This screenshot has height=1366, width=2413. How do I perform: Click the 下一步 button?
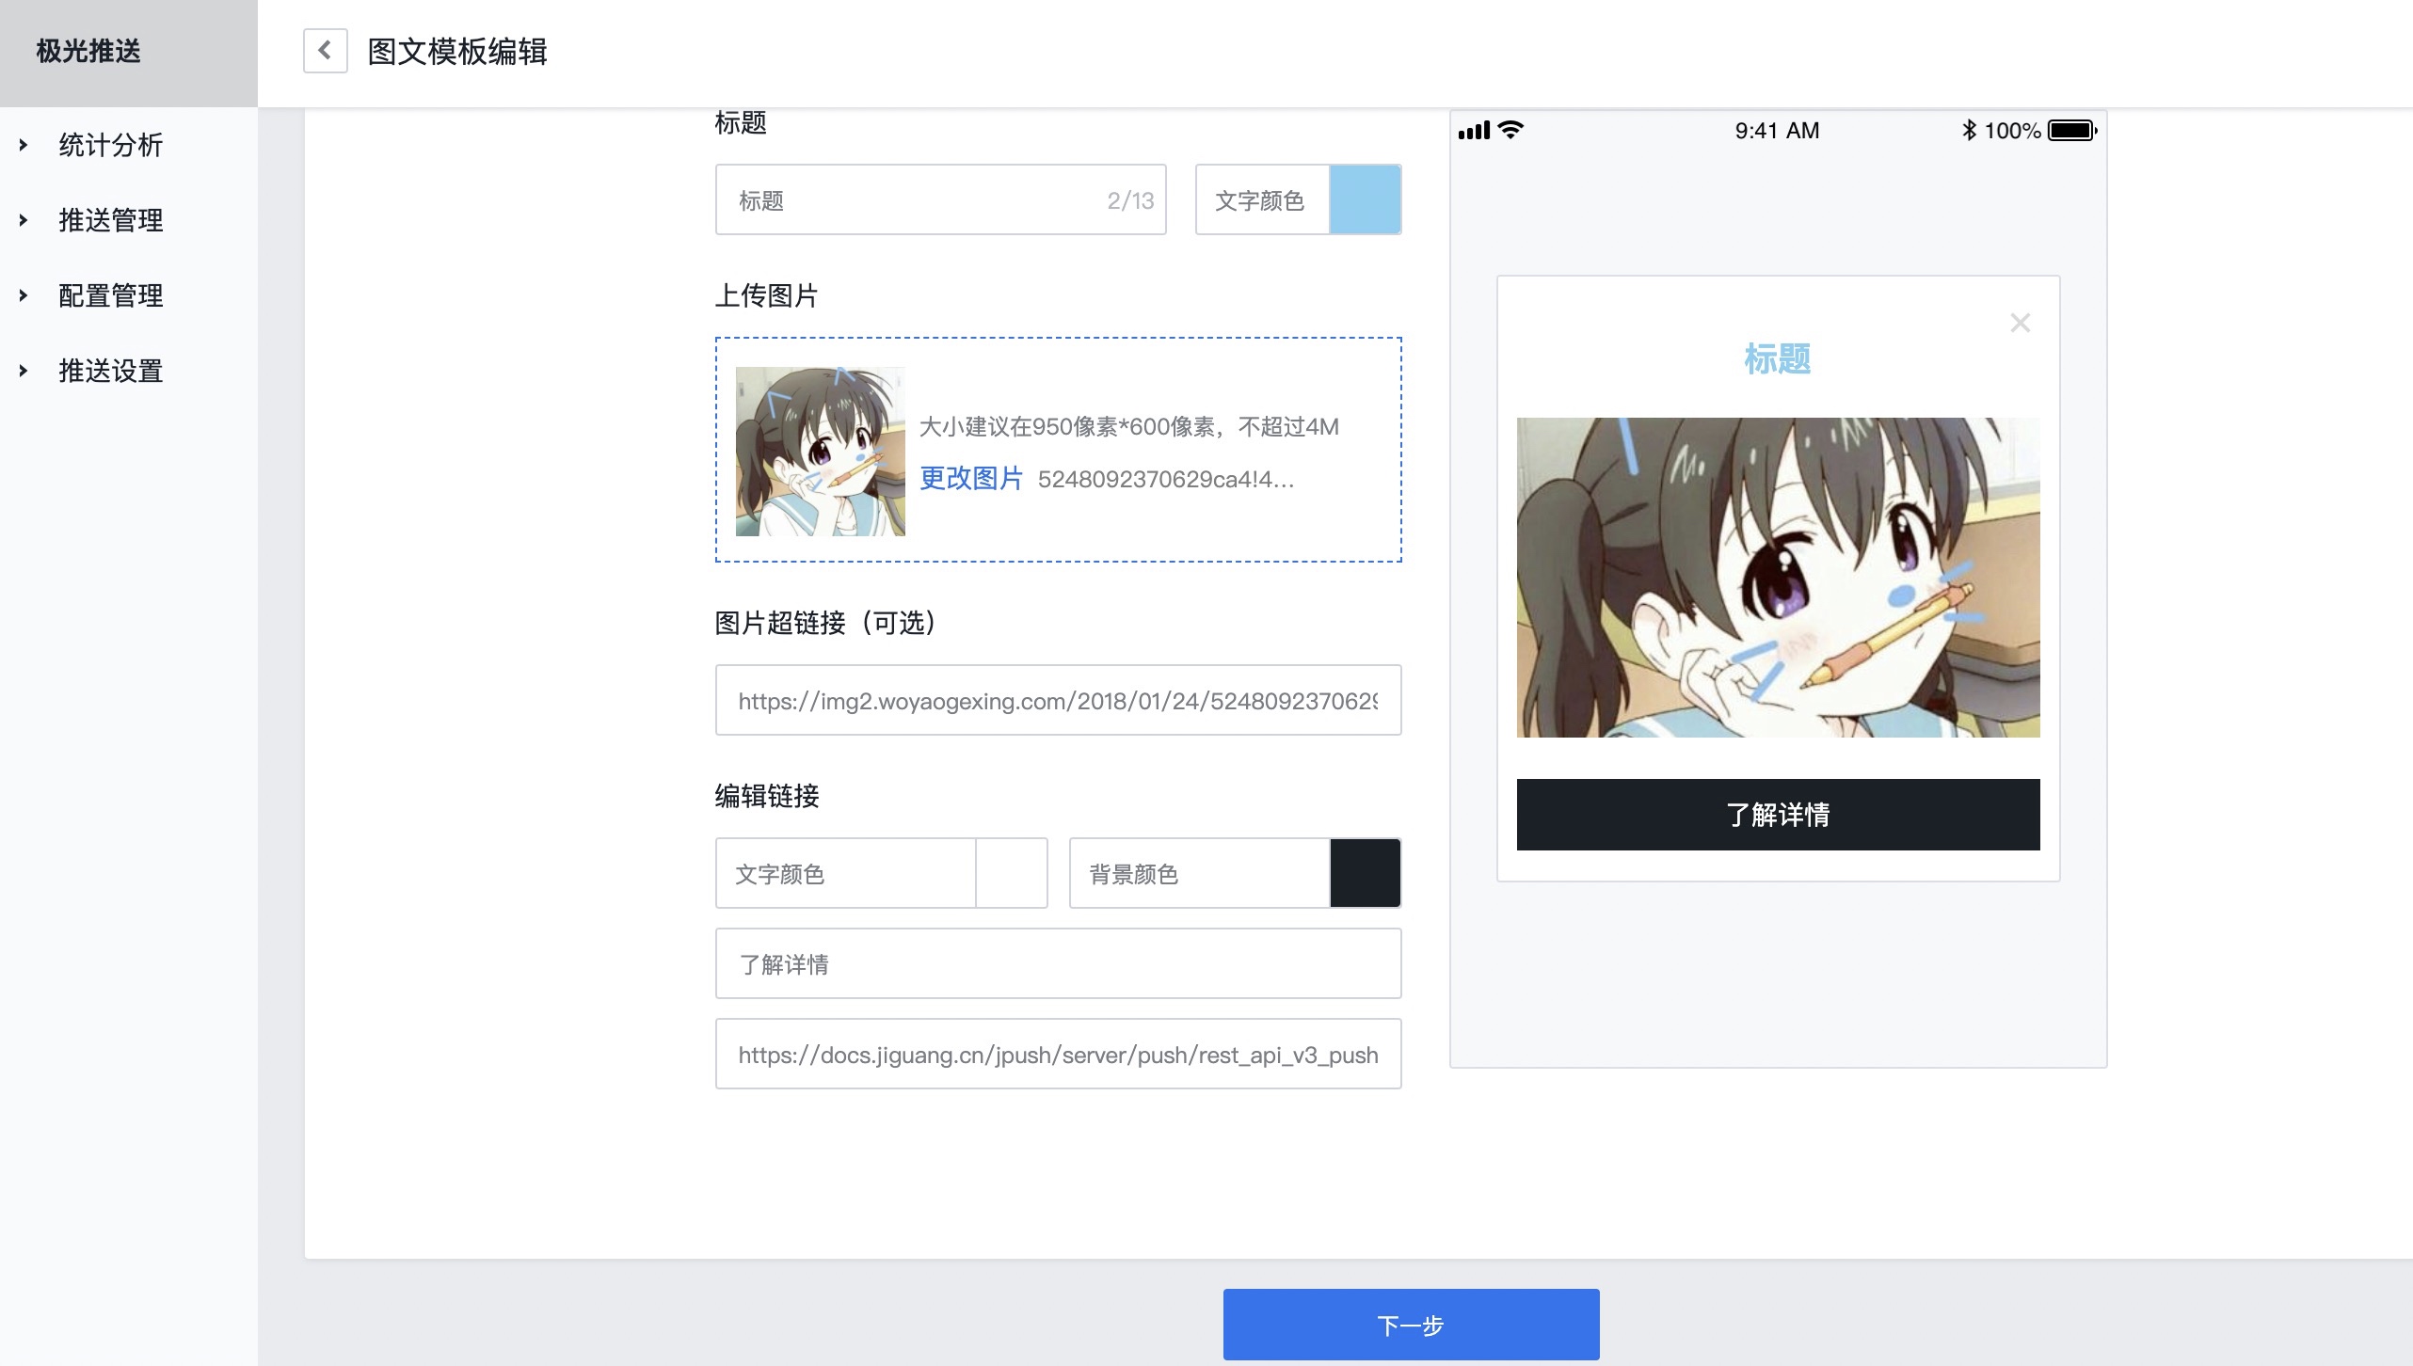tap(1411, 1325)
